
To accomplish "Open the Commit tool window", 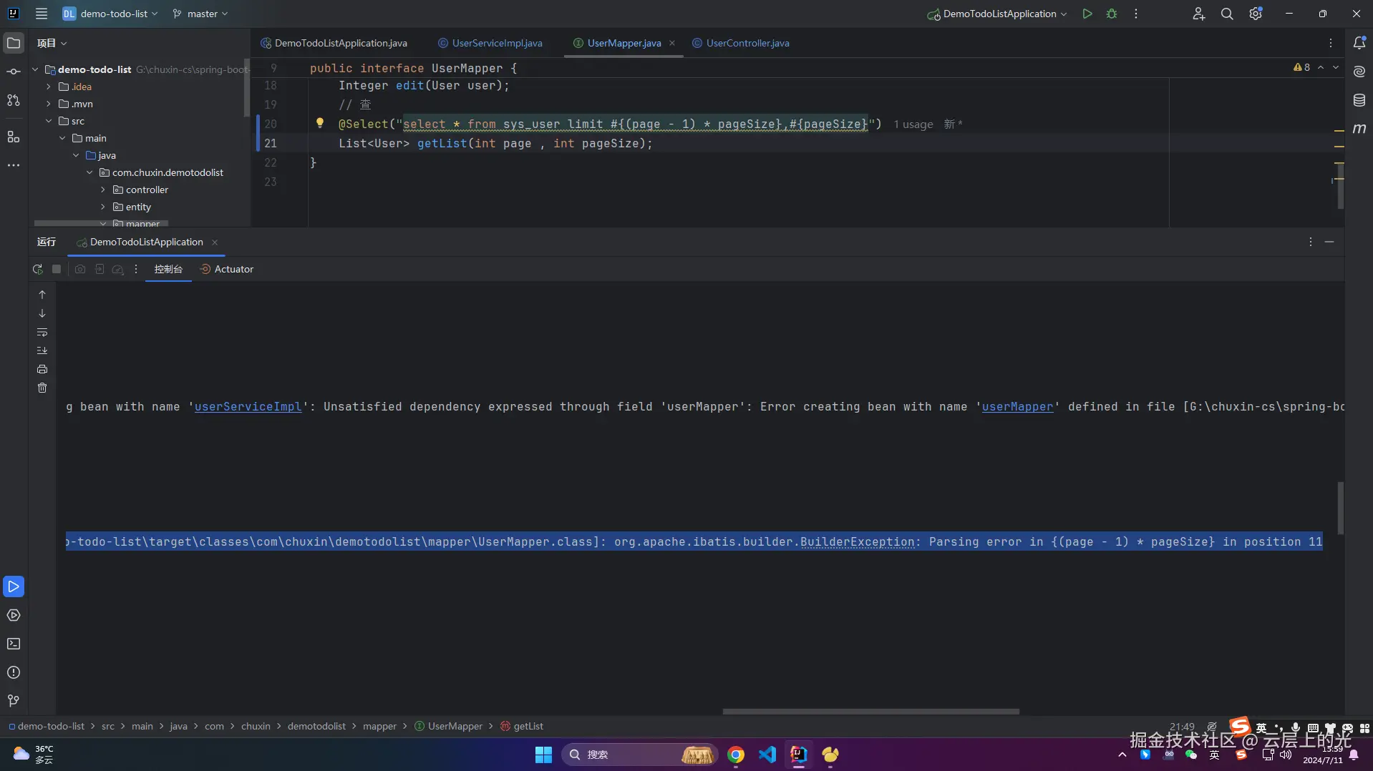I will coord(14,72).
